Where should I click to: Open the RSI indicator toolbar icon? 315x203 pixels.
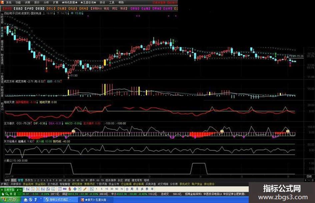[65, 189]
